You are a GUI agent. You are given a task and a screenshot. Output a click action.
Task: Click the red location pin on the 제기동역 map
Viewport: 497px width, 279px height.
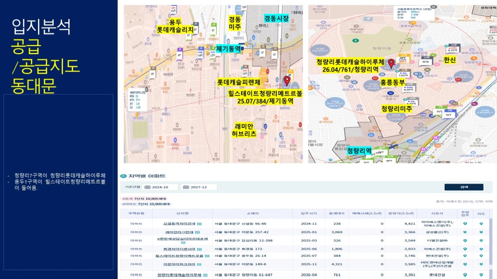[x=287, y=81]
